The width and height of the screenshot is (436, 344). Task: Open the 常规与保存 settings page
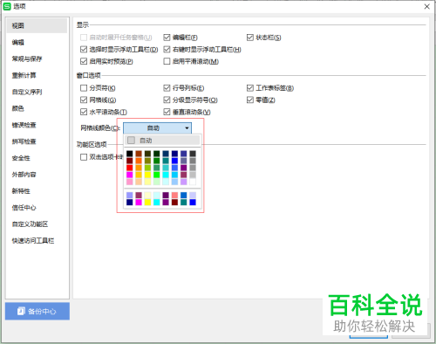27,58
